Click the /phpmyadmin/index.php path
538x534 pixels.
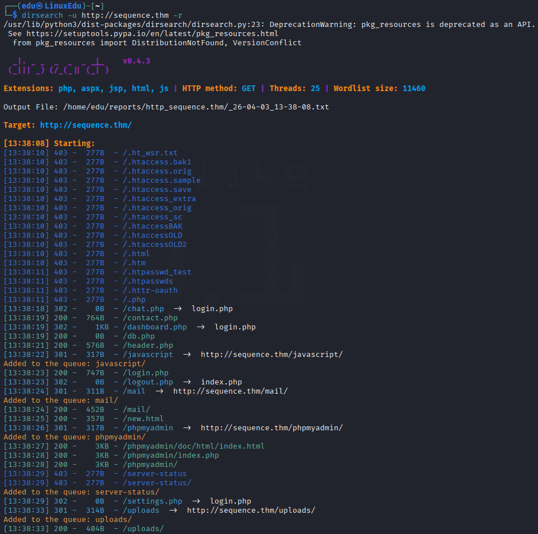click(171, 456)
